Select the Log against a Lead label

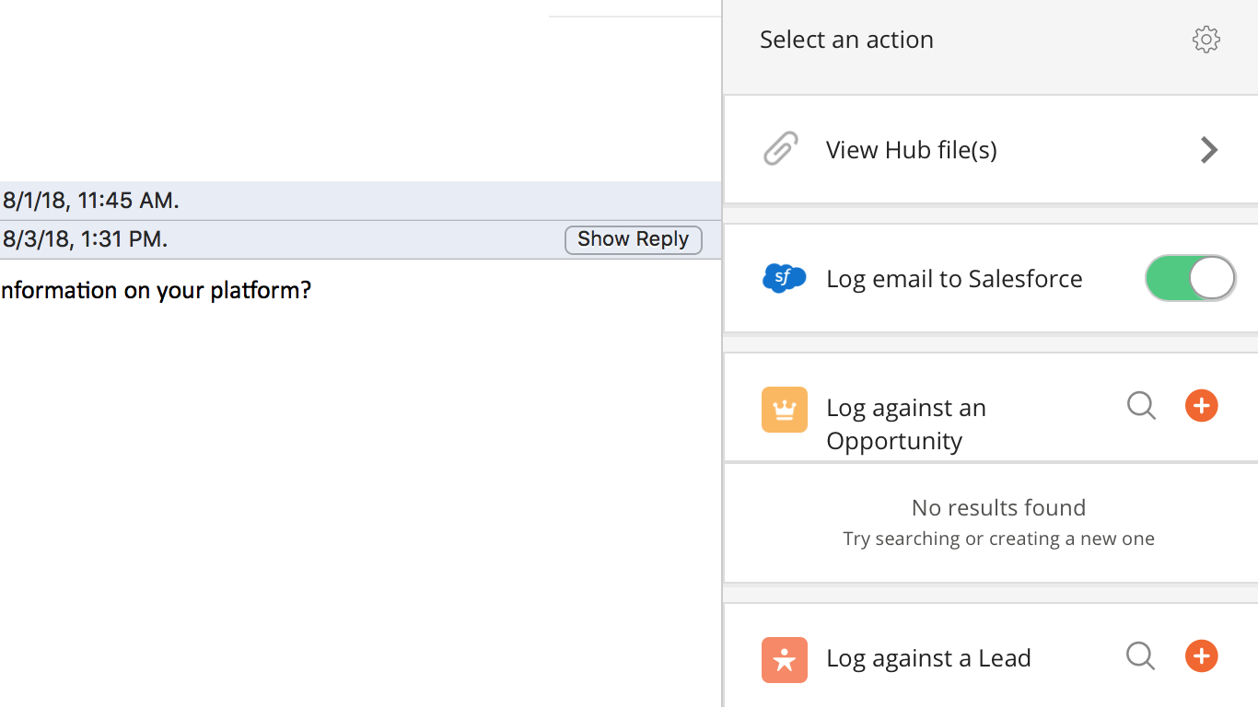pos(928,658)
